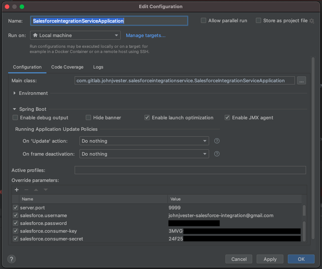Click into the Active profiles field

(190, 170)
